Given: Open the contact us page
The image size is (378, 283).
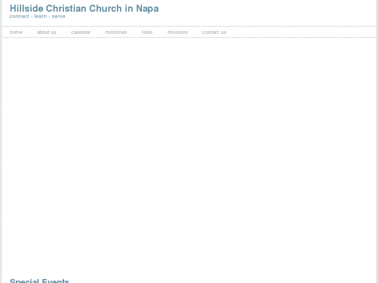Looking at the screenshot, I should point(214,32).
